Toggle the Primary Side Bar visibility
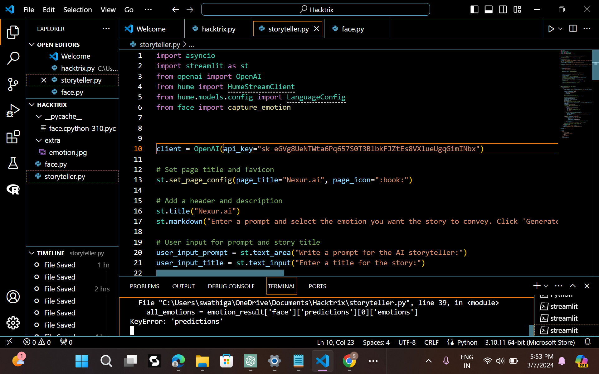 [474, 9]
